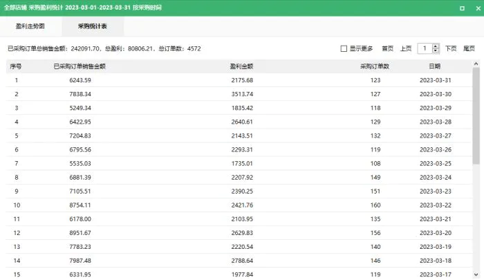Click the 日期 column header
This screenshot has height=280, width=484.
(435, 66)
